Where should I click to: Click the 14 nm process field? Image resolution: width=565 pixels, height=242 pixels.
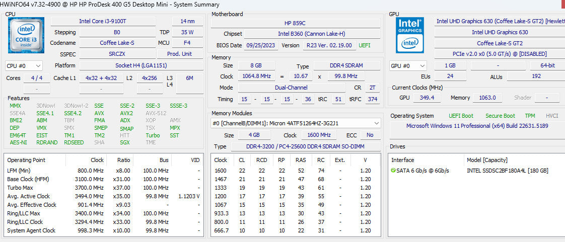188,21
